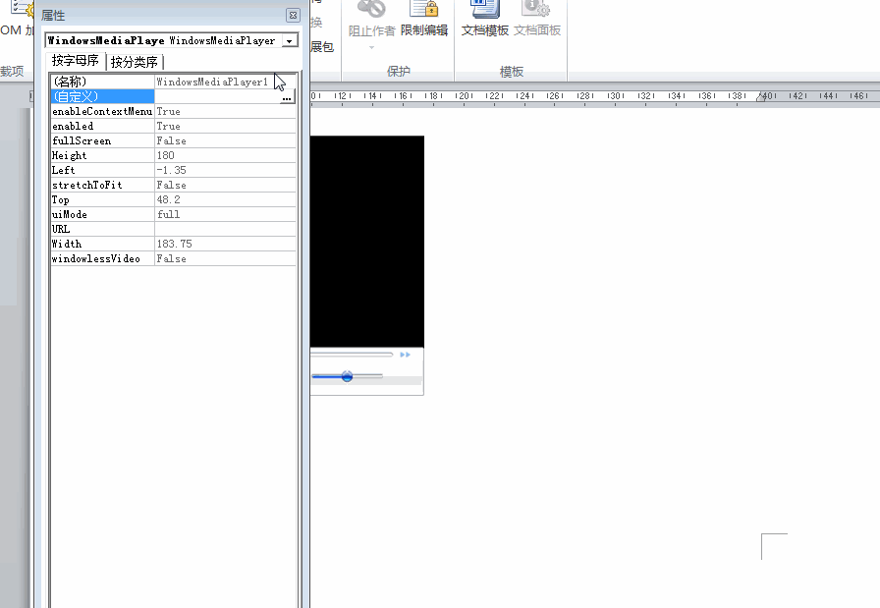880x608 pixels.
Task: Click the 文档面板 document panel button
Action: click(537, 20)
